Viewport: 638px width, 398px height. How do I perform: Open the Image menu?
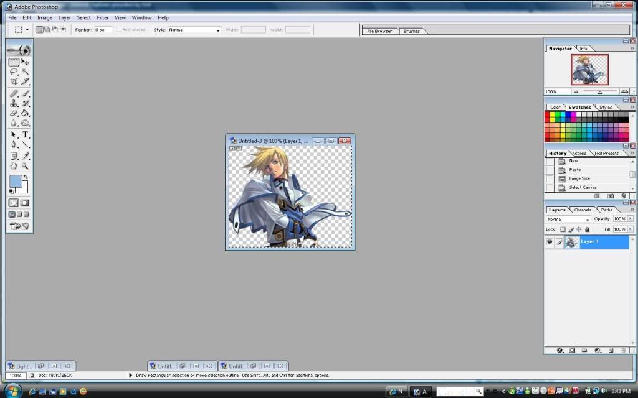[x=45, y=17]
